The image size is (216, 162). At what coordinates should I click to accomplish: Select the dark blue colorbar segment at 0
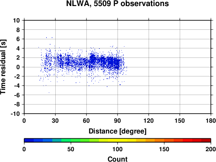click(29, 140)
